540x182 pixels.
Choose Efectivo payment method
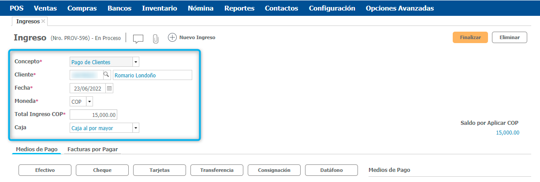(45, 170)
